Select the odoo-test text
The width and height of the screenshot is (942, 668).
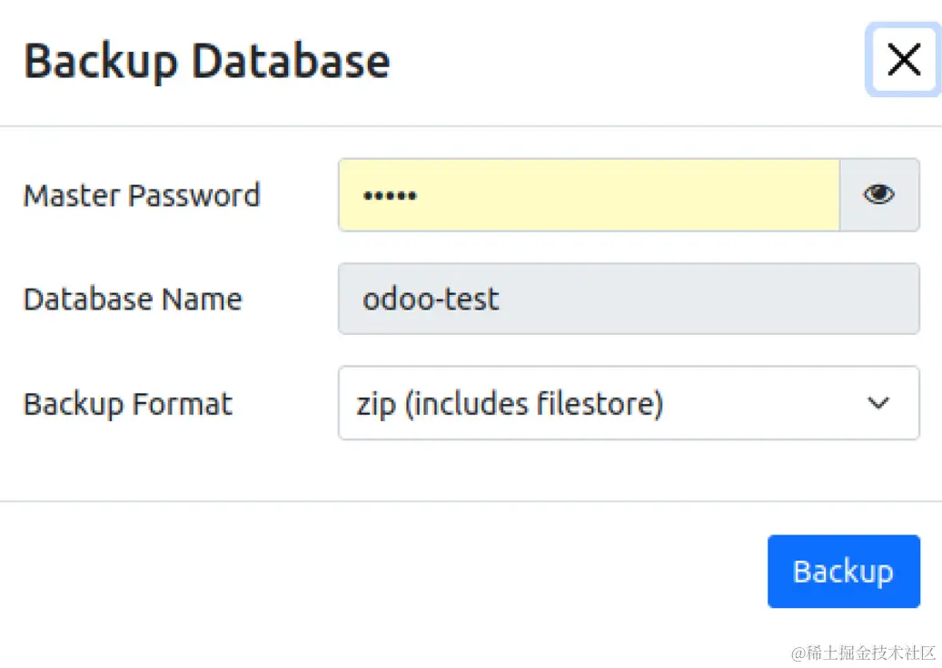(431, 300)
